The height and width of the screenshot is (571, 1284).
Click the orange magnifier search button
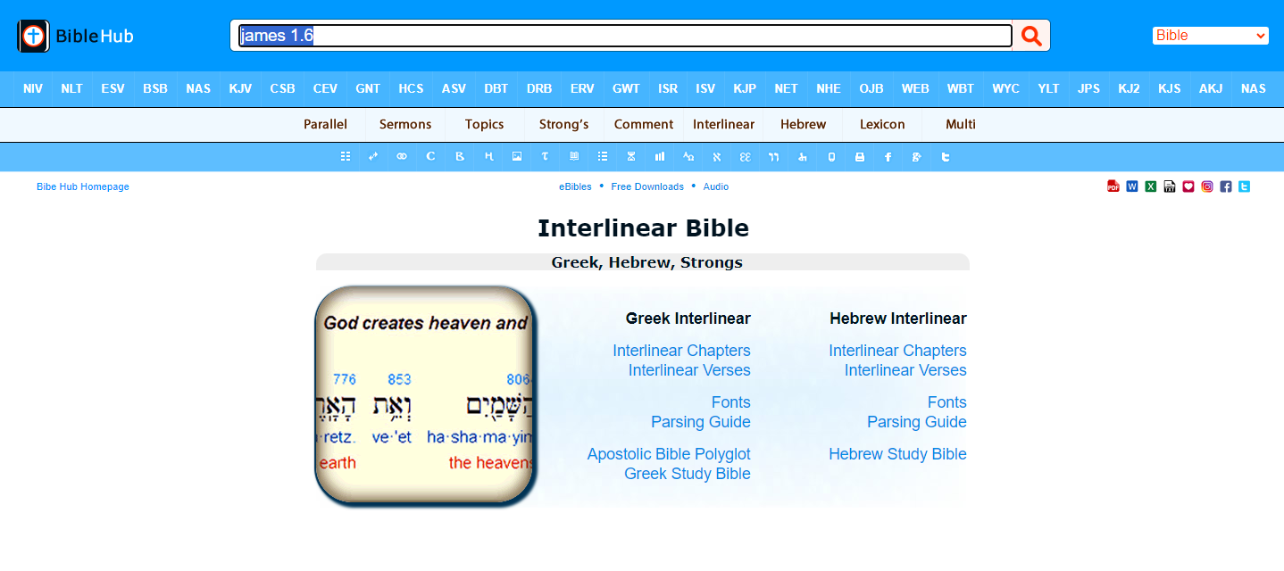click(1031, 36)
